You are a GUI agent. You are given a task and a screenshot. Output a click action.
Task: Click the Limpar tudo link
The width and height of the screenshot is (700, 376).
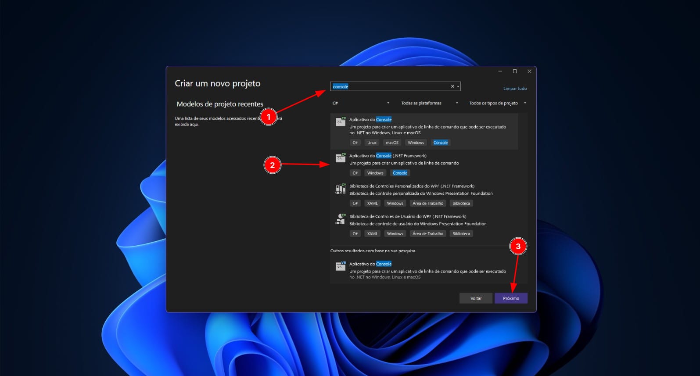pyautogui.click(x=515, y=89)
